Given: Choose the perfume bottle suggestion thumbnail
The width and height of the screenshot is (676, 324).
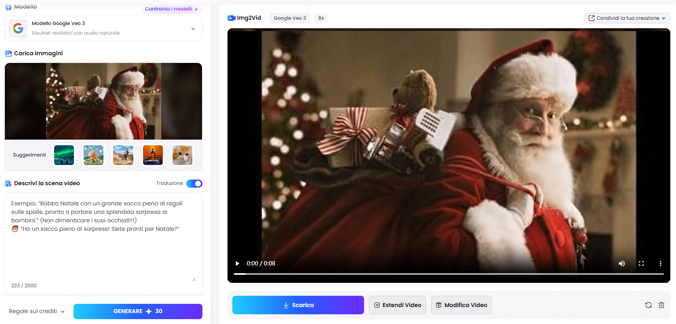Looking at the screenshot, I should coord(153,155).
